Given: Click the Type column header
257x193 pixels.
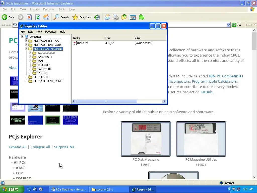Looking at the screenshot, I should pos(118,38).
